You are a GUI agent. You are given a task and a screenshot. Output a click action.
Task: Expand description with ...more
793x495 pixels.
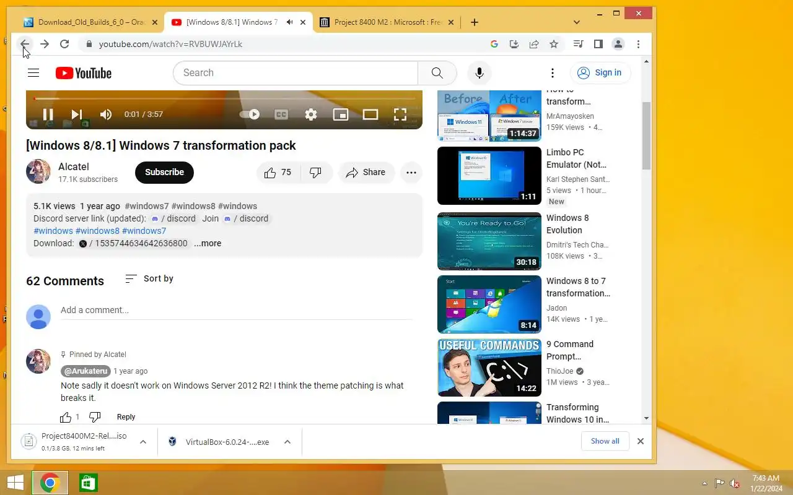click(x=208, y=243)
